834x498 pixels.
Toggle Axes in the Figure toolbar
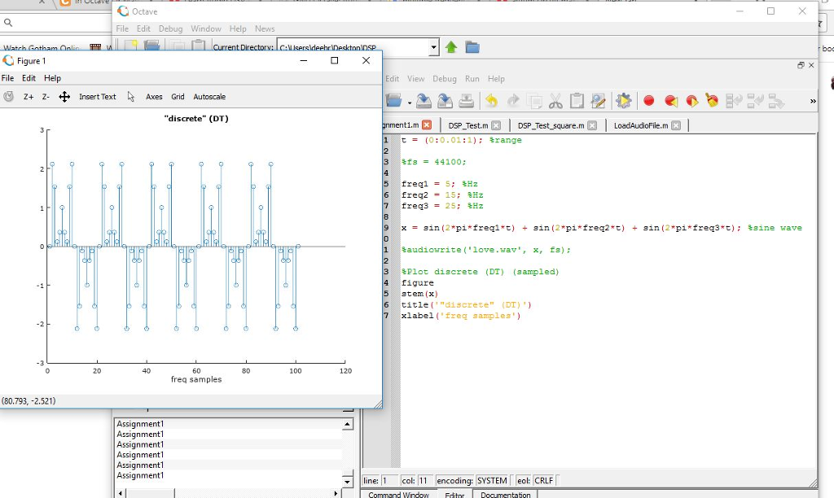(154, 97)
